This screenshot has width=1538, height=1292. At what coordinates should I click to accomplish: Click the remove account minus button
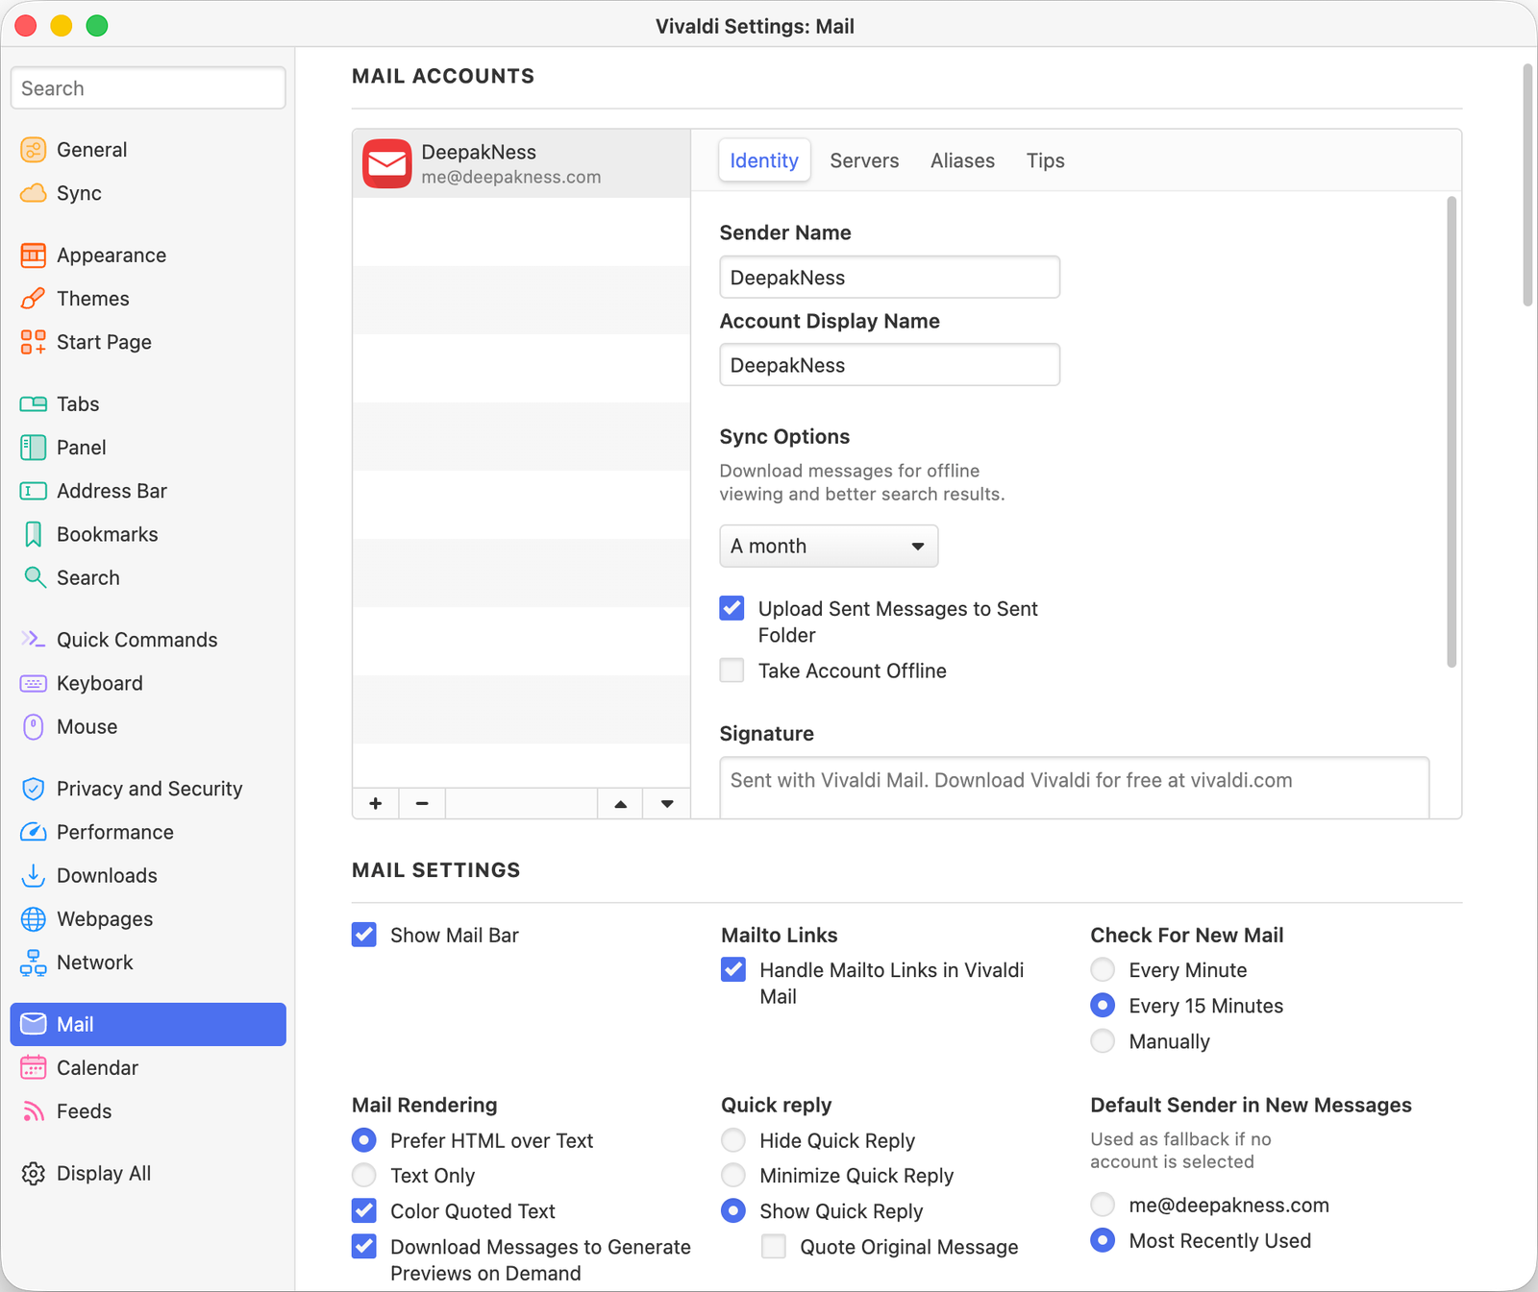422,803
